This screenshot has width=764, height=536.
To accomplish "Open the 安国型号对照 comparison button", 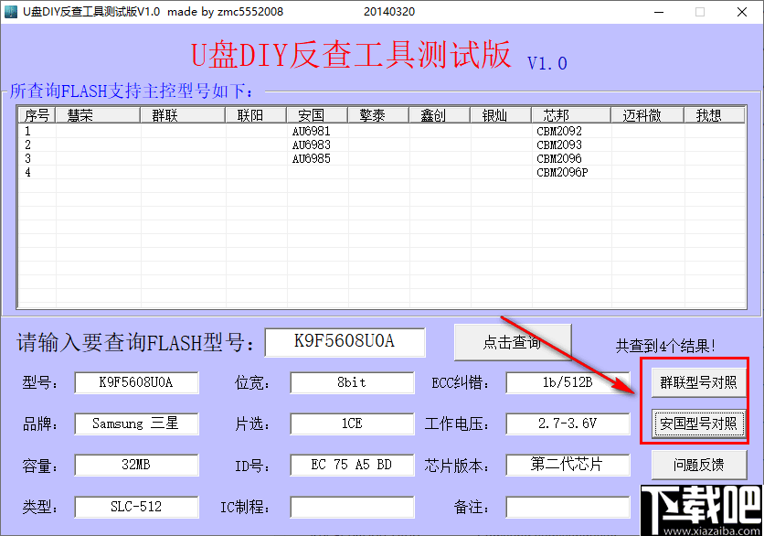I will (x=698, y=423).
